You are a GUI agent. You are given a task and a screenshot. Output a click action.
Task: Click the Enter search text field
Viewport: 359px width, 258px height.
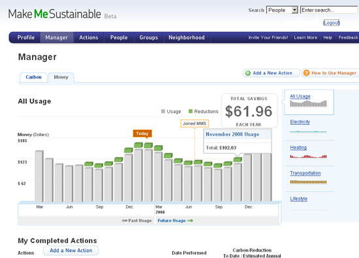(329, 10)
